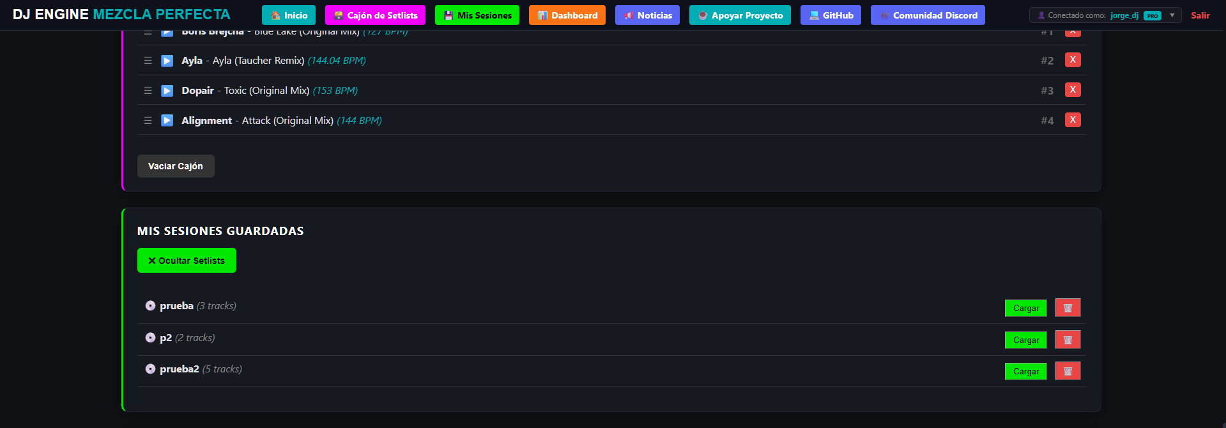Click the DJ ENGINE MEZCLA PERFECTA logo
The height and width of the screenshot is (428, 1226).
[x=121, y=14]
